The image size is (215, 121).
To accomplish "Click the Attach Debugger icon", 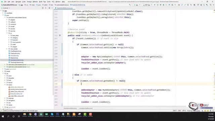I will [x=172, y=5].
